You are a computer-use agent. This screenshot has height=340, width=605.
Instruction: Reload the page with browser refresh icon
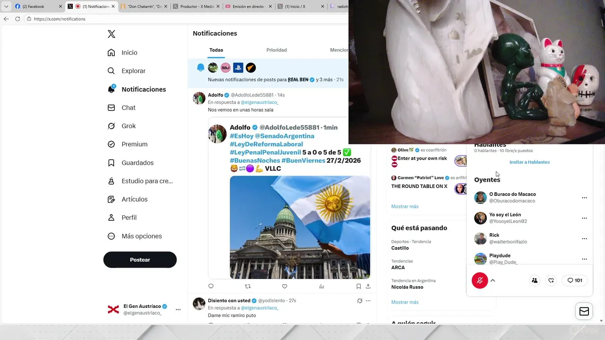pyautogui.click(x=17, y=19)
